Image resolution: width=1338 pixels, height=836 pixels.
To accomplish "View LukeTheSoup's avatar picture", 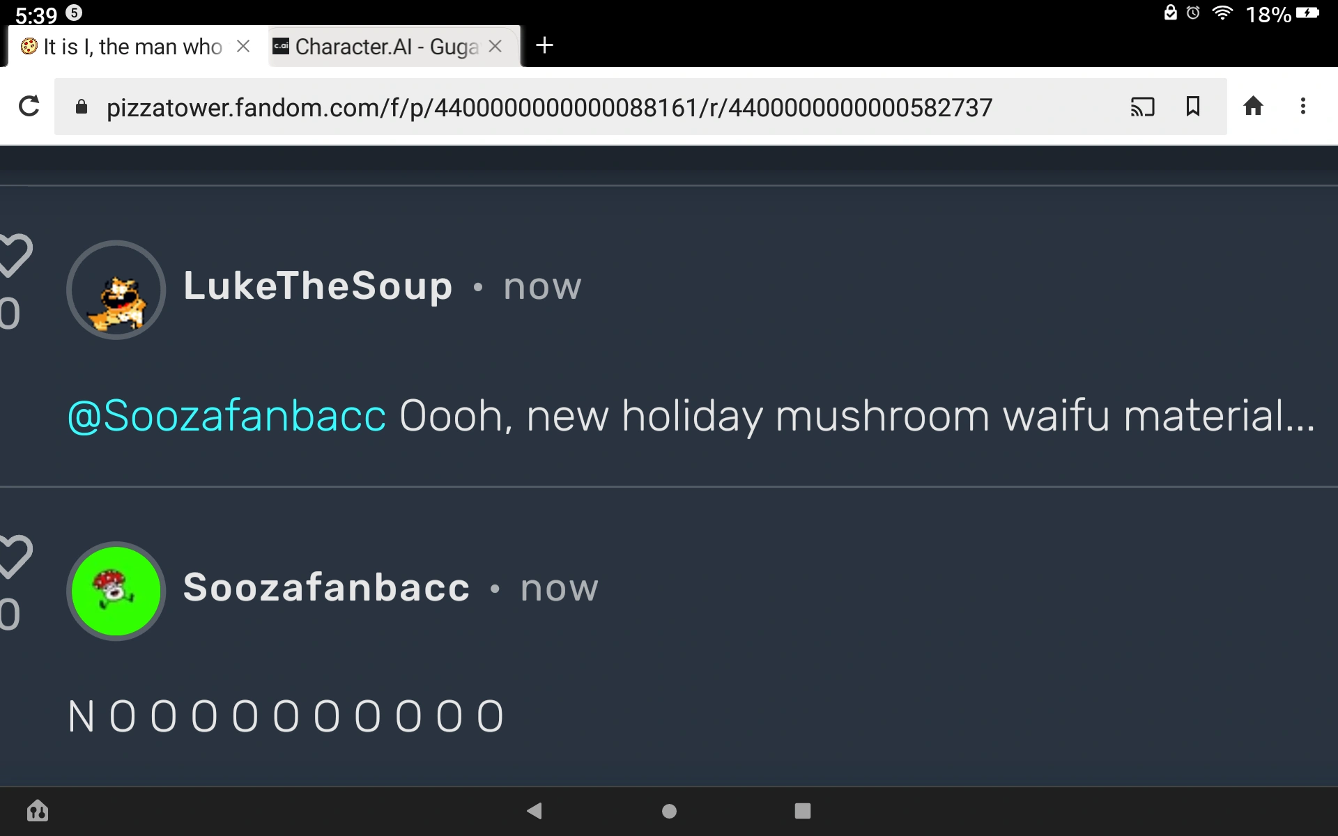I will pos(116,290).
